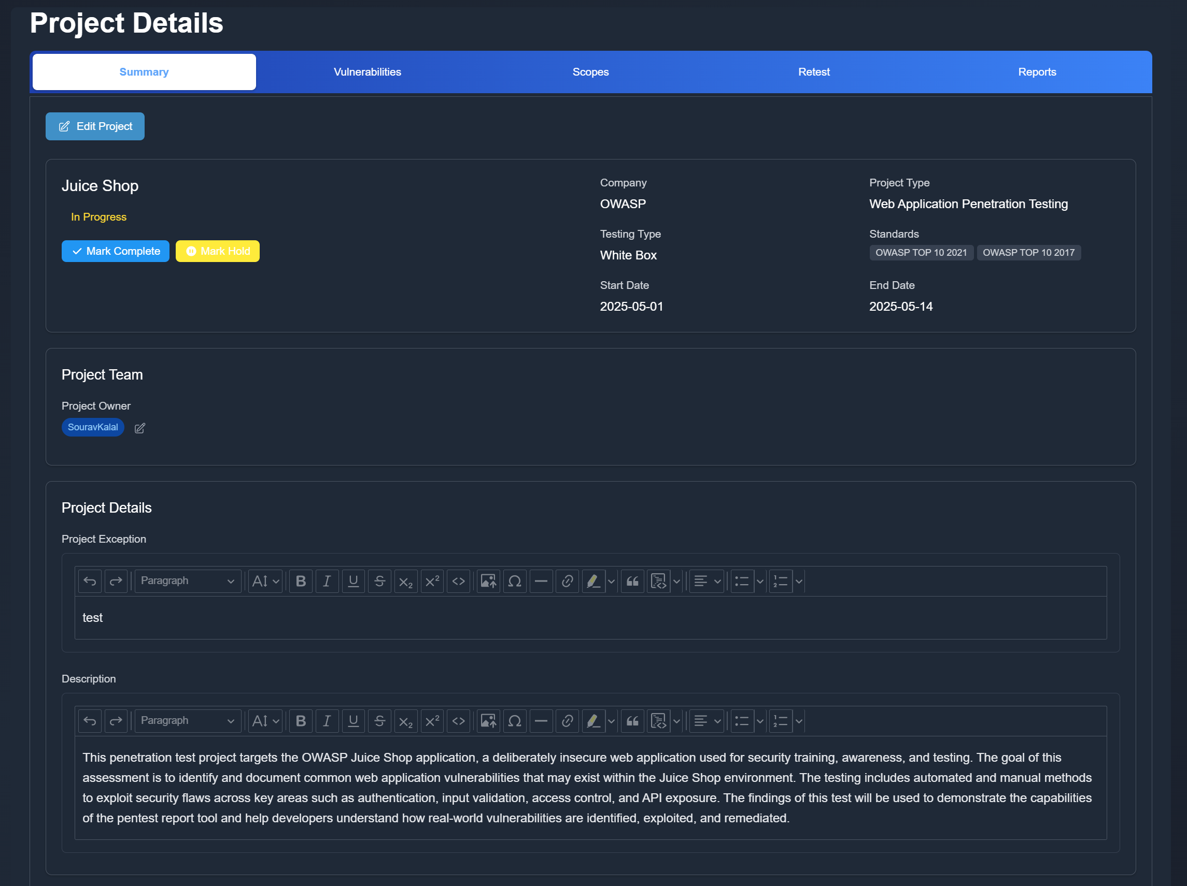Open highlight color picker in Project Exception
Image resolution: width=1187 pixels, height=886 pixels.
611,581
